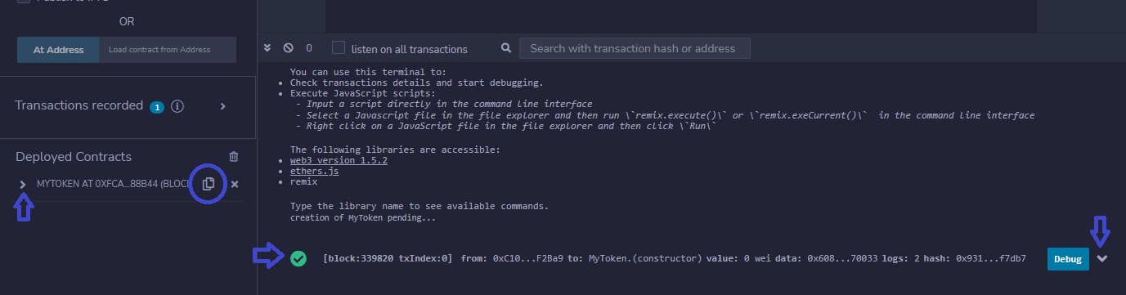Screen dimensions: 1126x295
Task: Collapse the terminal with double-chevron icon
Action: click(267, 48)
